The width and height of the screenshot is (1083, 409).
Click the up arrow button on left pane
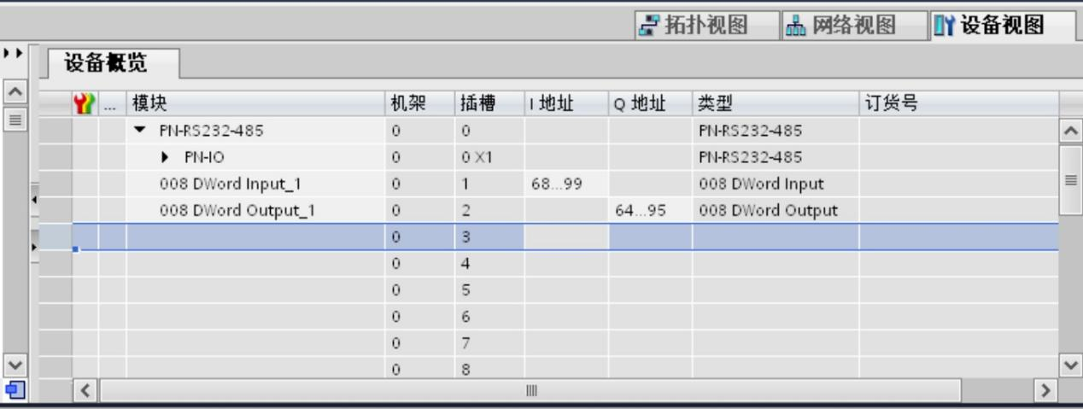click(15, 91)
